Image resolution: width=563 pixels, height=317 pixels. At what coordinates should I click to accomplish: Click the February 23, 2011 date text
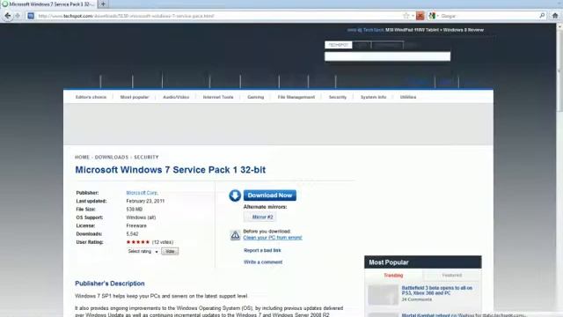pos(145,201)
